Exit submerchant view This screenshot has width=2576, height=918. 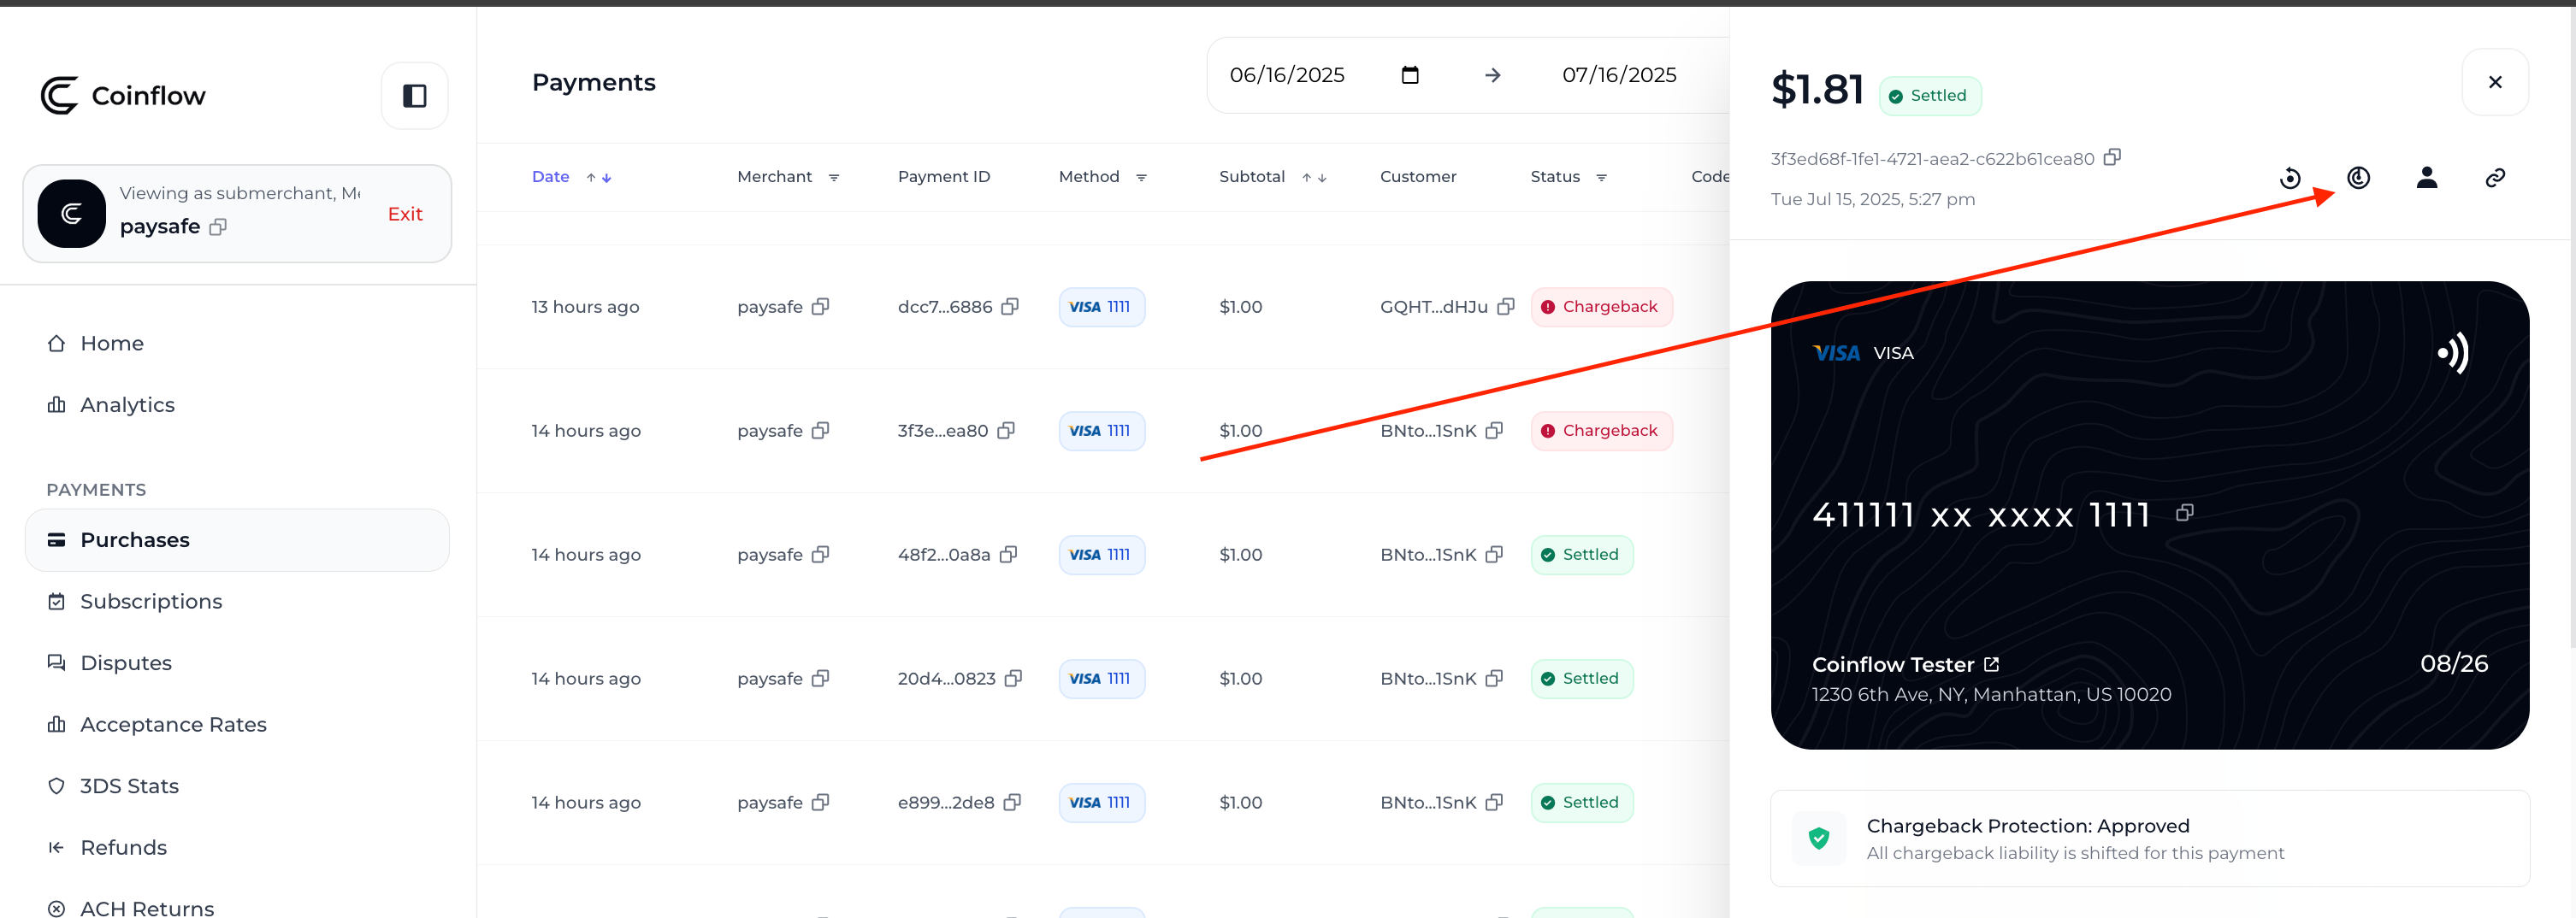[405, 214]
